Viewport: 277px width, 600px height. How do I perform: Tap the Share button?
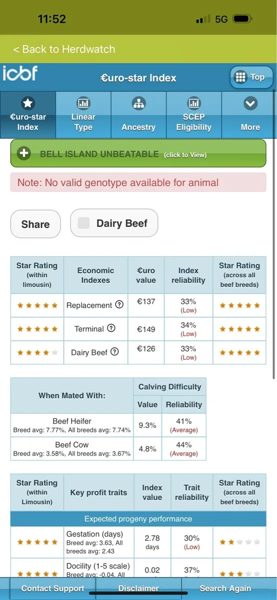coord(35,224)
